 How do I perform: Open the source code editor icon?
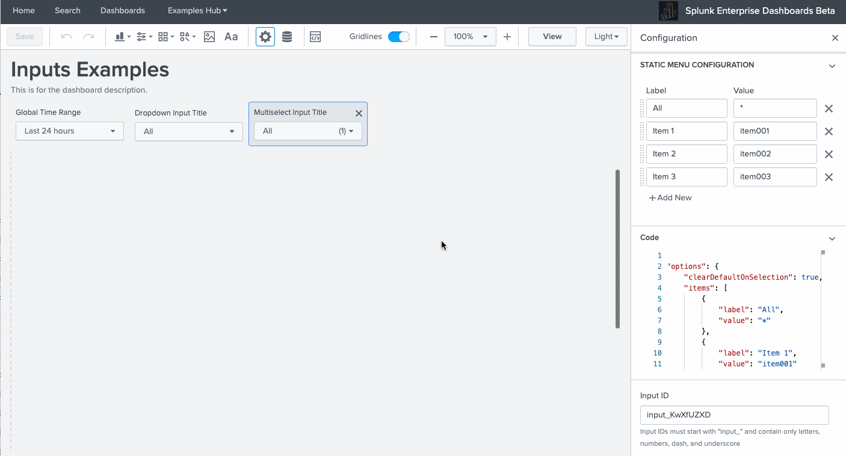(315, 37)
